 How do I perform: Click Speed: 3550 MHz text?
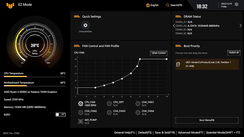(x=14, y=100)
